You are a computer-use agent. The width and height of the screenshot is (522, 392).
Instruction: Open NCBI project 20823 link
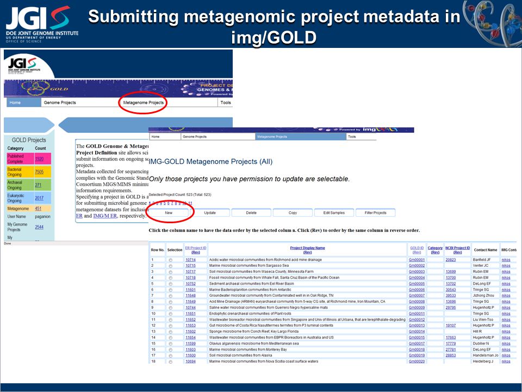451,260
